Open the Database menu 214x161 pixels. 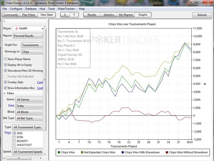coord(31,9)
